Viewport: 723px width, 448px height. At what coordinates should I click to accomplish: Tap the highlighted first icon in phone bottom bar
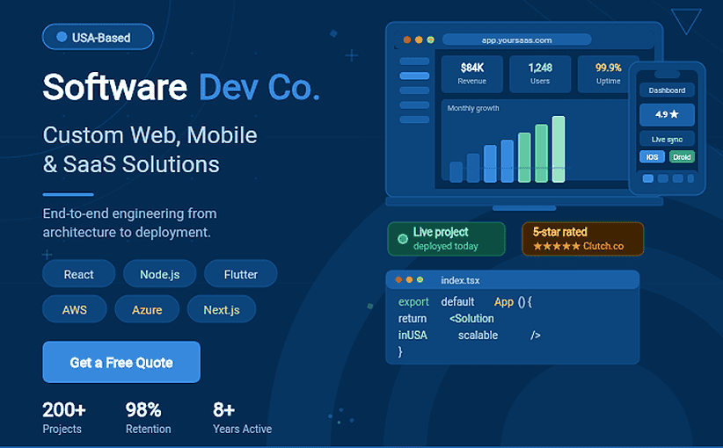point(648,178)
